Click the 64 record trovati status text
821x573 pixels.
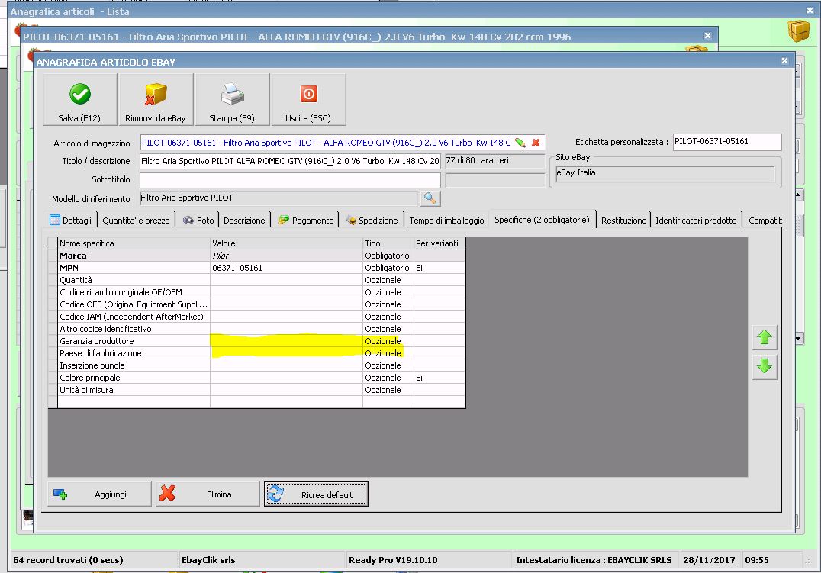pos(68,560)
